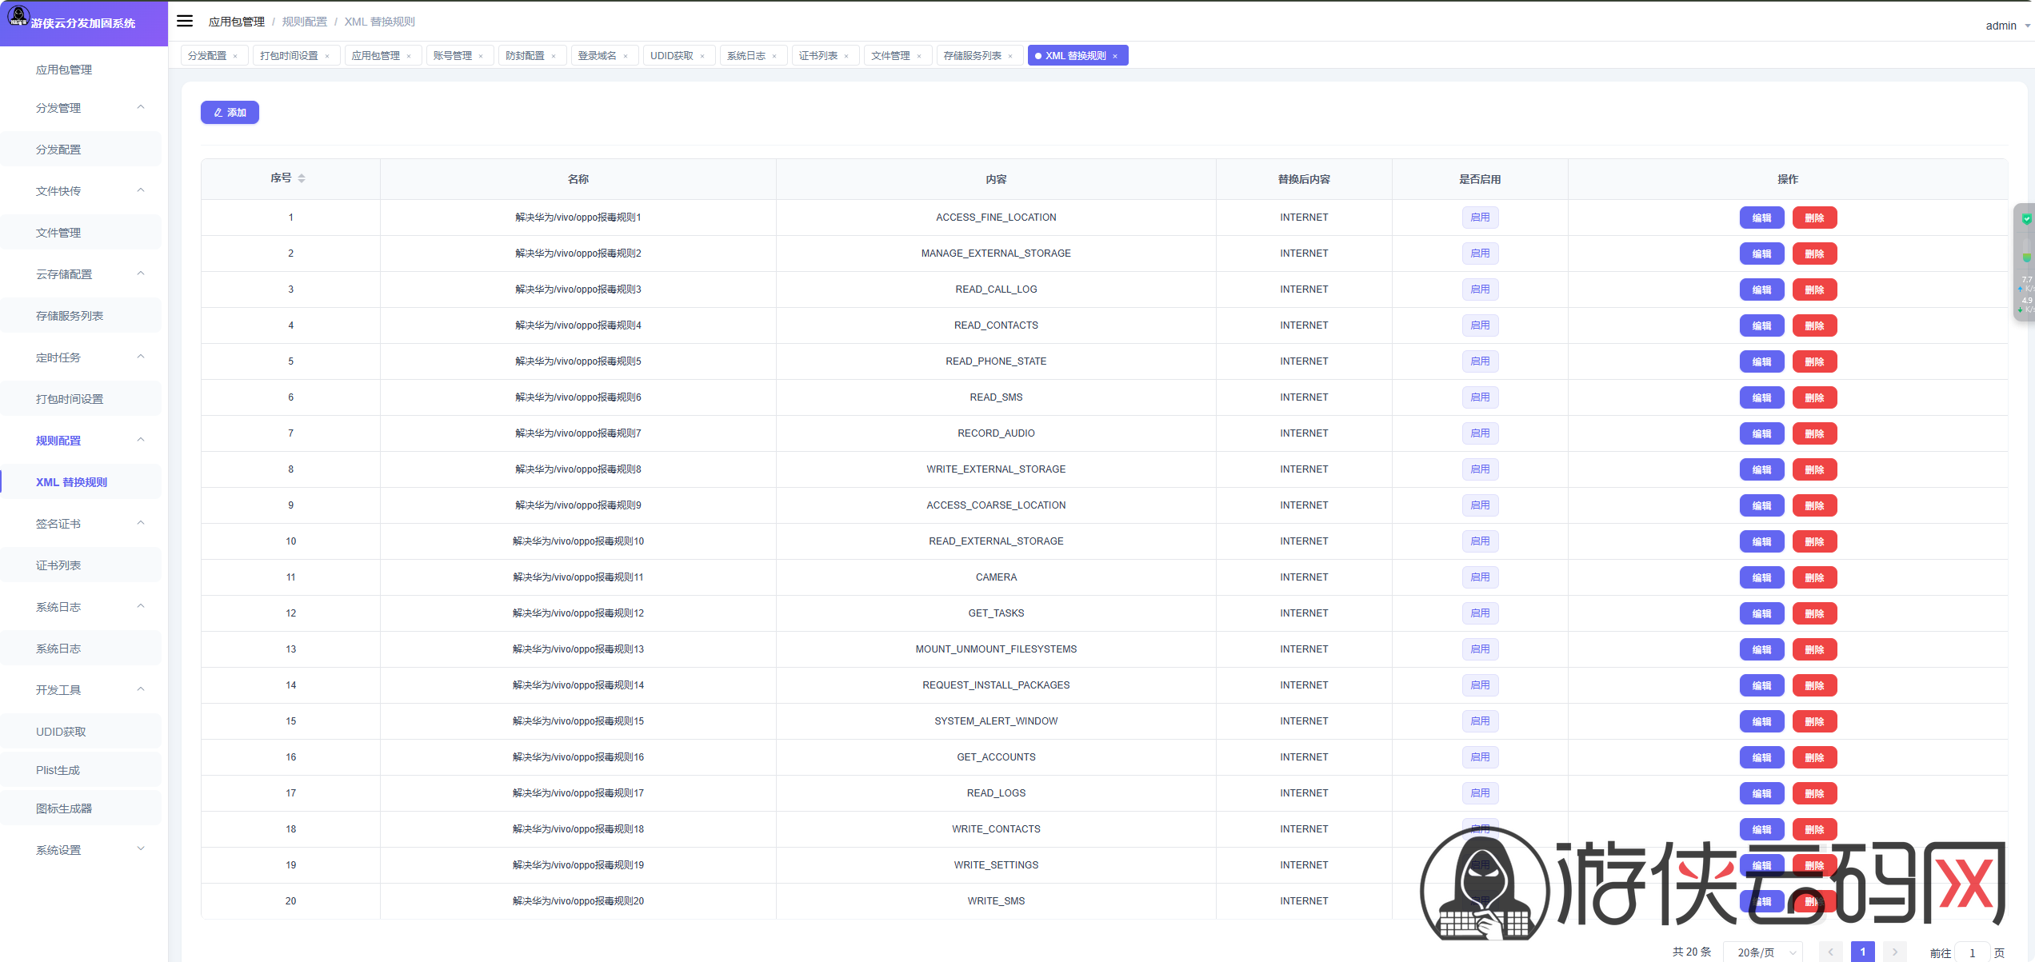Screen dimensions: 2035x962
Task: Toggle the hamburger sidebar collapse icon
Action: point(185,22)
